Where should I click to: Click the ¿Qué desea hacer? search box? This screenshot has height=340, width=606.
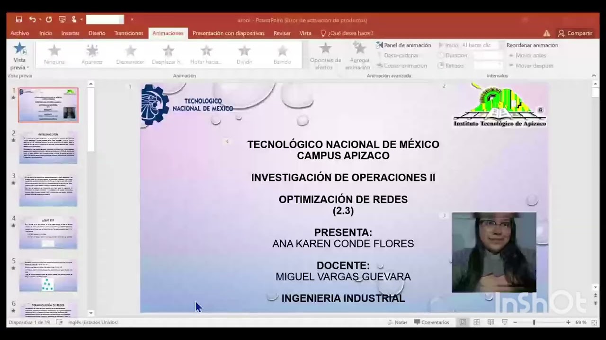click(347, 33)
